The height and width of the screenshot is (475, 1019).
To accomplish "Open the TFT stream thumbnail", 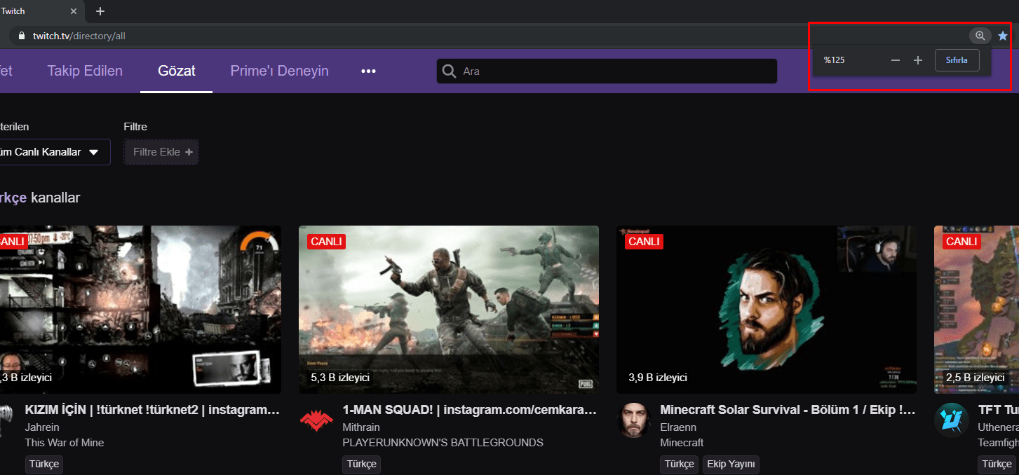I will pos(976,309).
